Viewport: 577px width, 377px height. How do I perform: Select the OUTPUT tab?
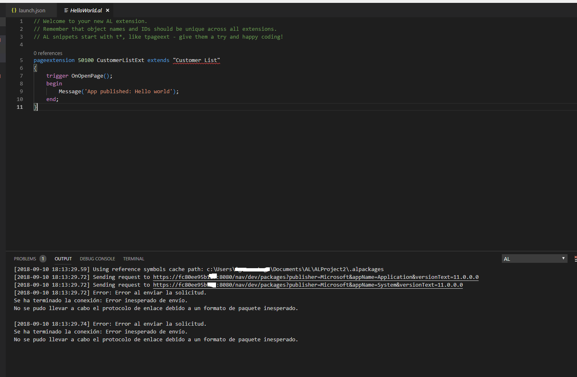(x=63, y=259)
